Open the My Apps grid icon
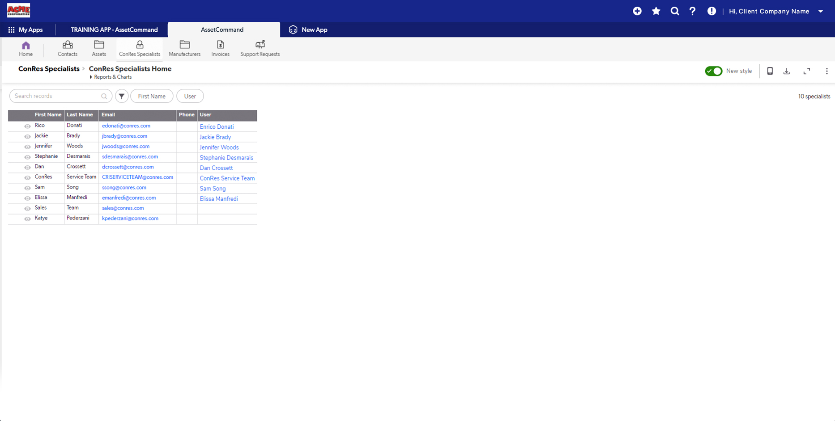The width and height of the screenshot is (835, 421). coord(11,30)
